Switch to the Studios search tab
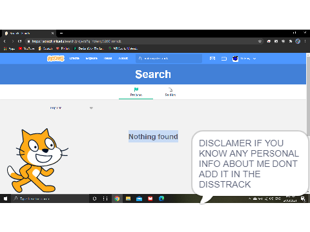Viewport: 310px width, 232px height. click(x=170, y=92)
